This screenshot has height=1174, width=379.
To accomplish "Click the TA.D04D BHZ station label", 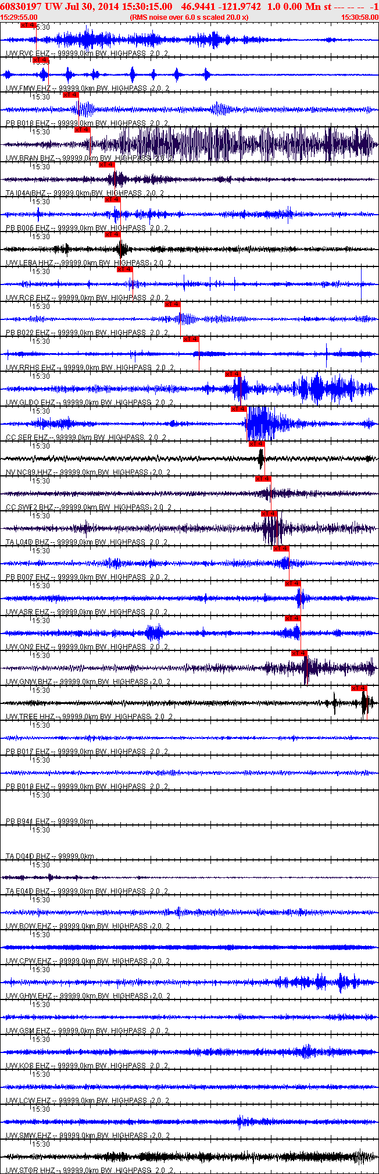I will point(28,856).
